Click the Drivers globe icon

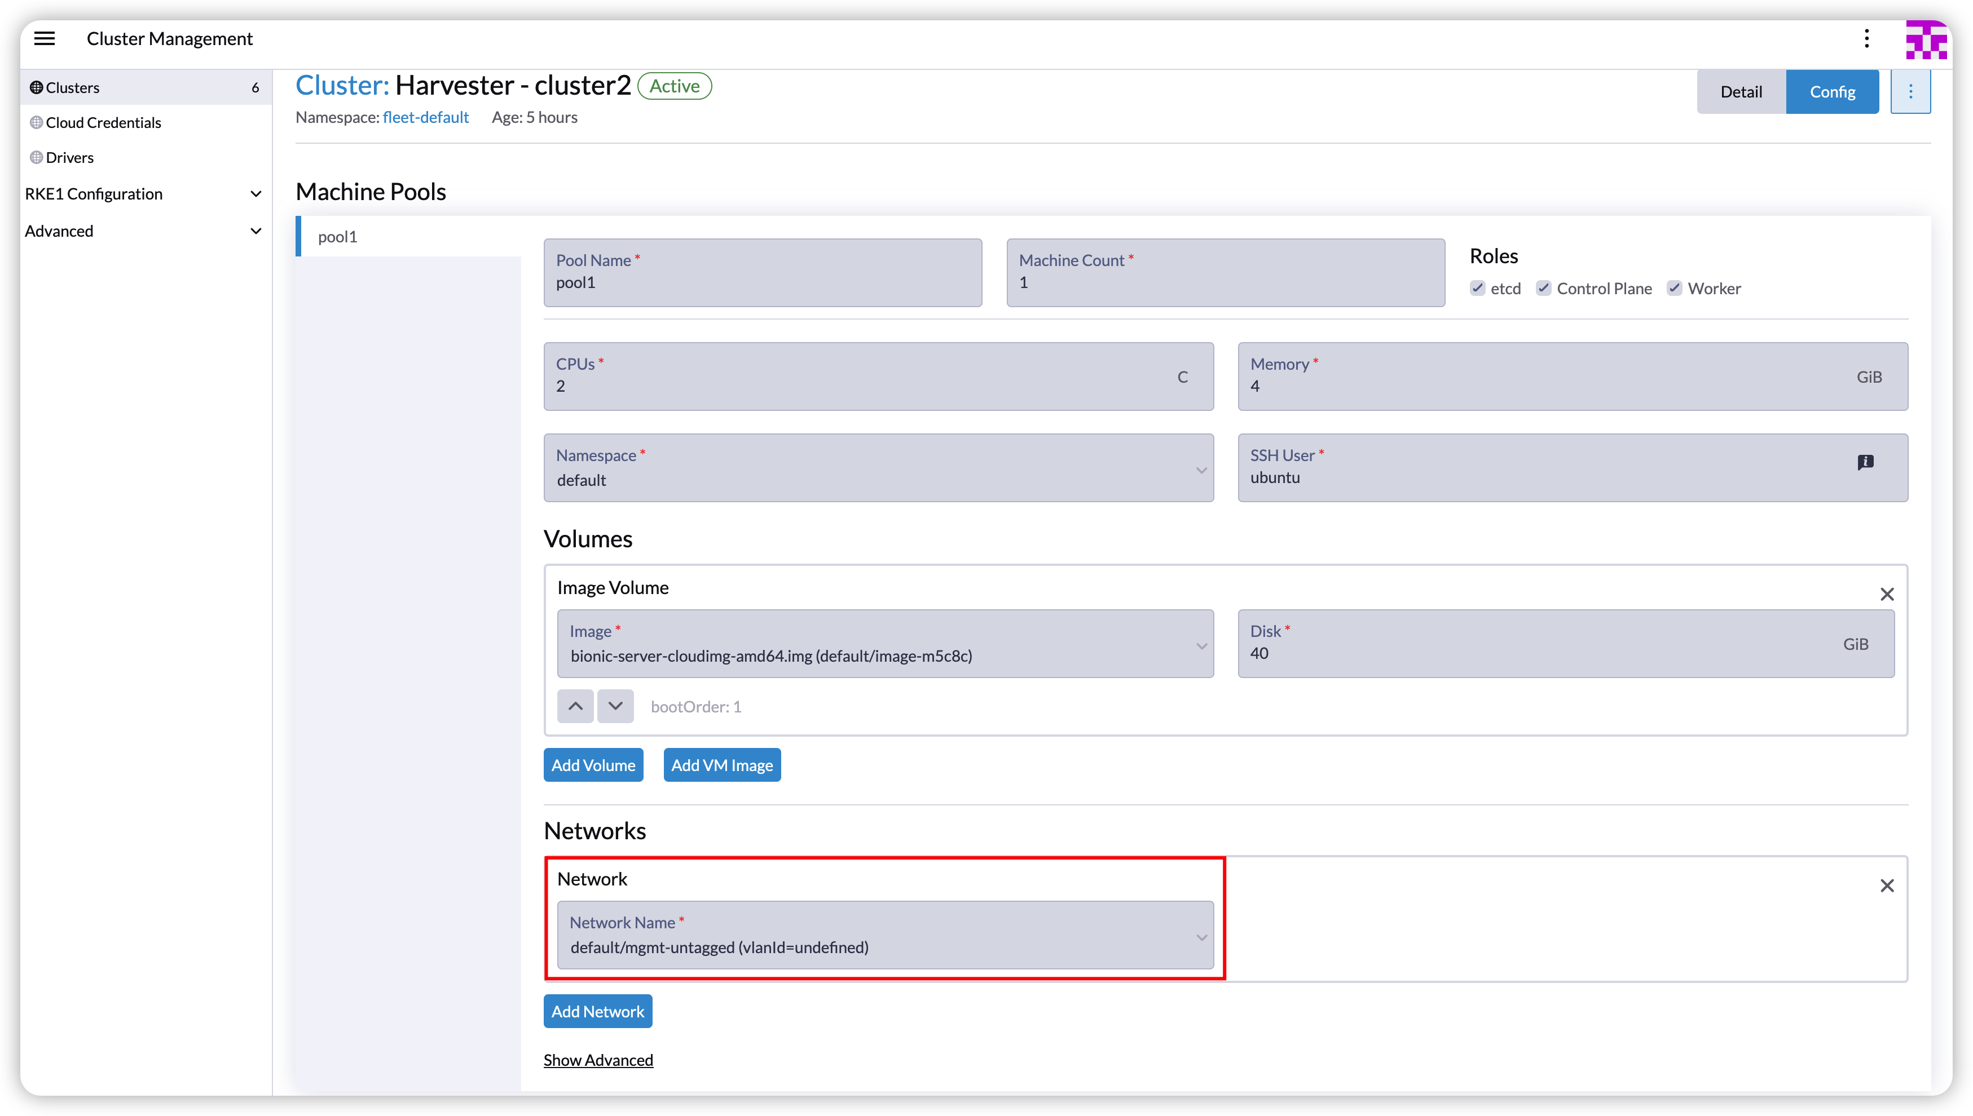pos(36,157)
